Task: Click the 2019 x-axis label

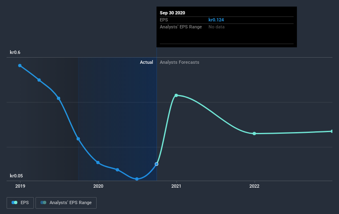Action: [20, 186]
